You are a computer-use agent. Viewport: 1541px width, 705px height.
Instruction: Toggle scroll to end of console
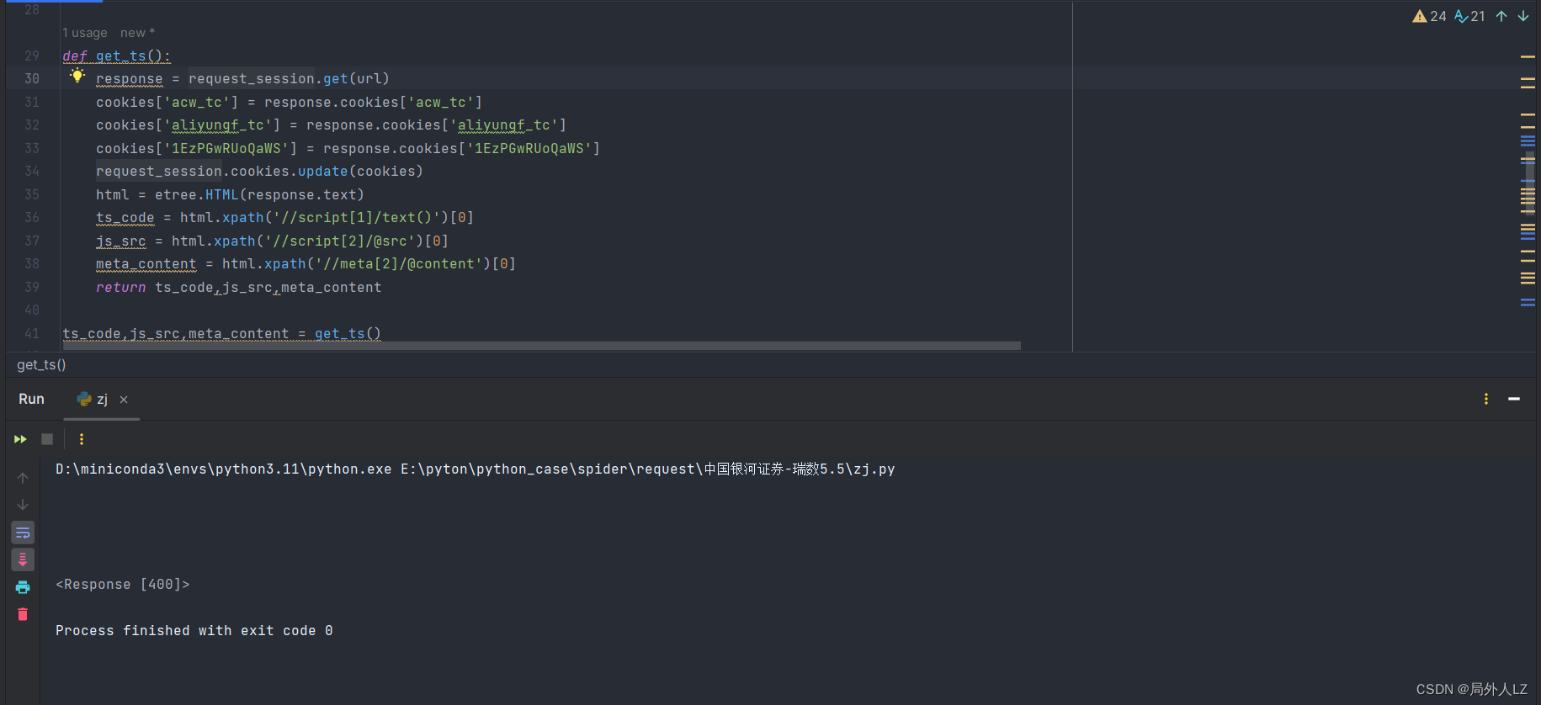(23, 559)
